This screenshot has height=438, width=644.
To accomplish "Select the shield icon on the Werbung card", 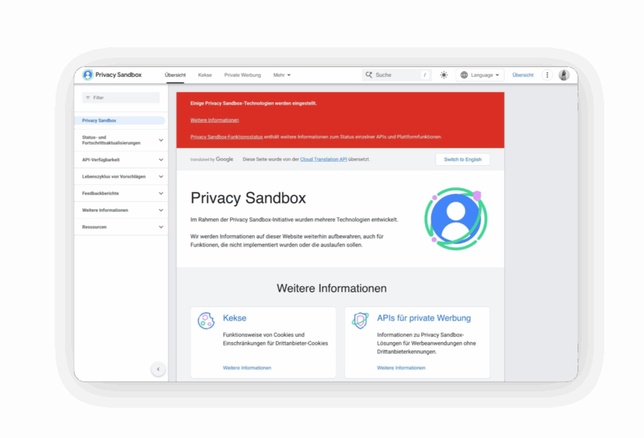I will [361, 320].
